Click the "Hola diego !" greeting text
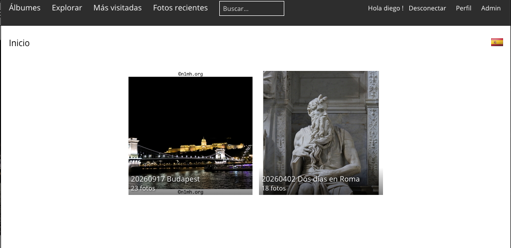 point(386,8)
